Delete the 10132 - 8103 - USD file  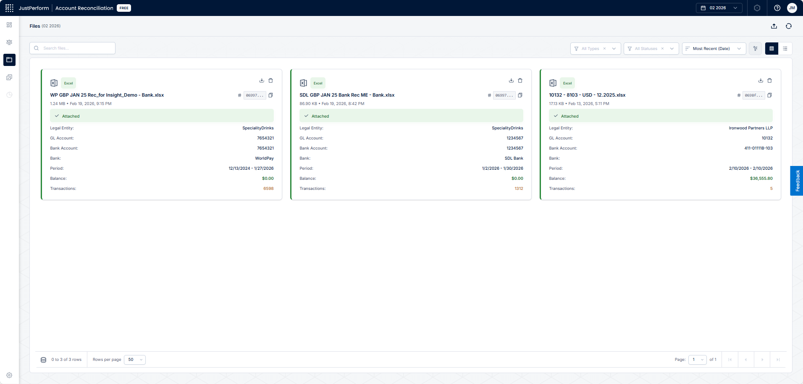coord(770,80)
